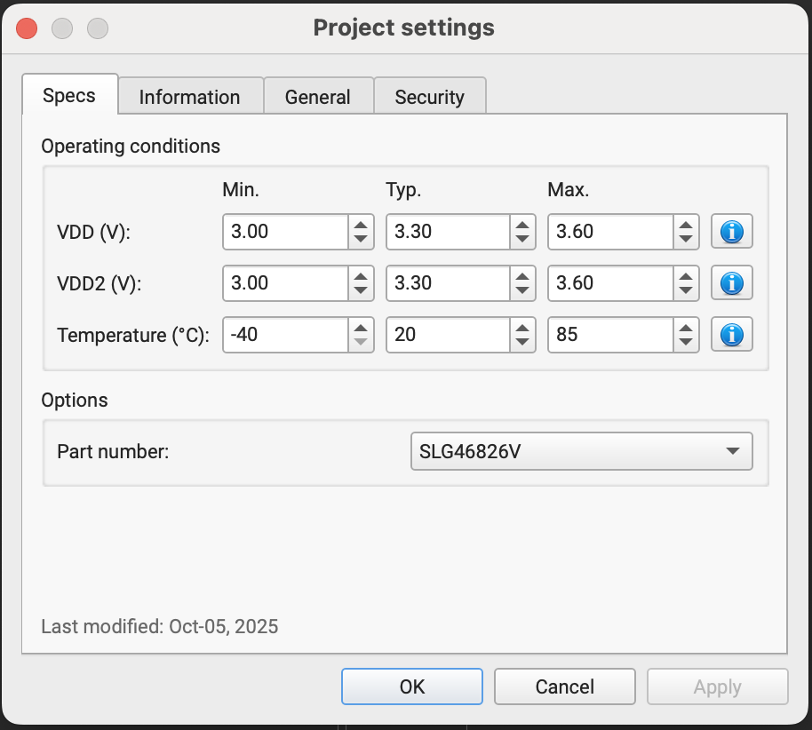Click the info icon beside VDD2 row
812x730 pixels.
click(x=731, y=283)
